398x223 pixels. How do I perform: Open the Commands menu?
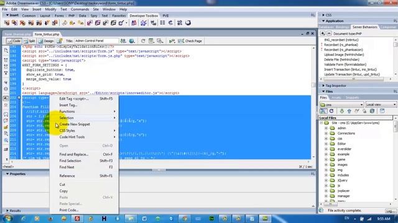click(x=80, y=9)
